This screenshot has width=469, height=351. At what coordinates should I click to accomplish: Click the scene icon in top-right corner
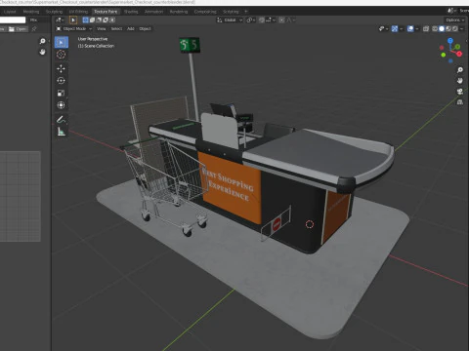tap(451, 11)
